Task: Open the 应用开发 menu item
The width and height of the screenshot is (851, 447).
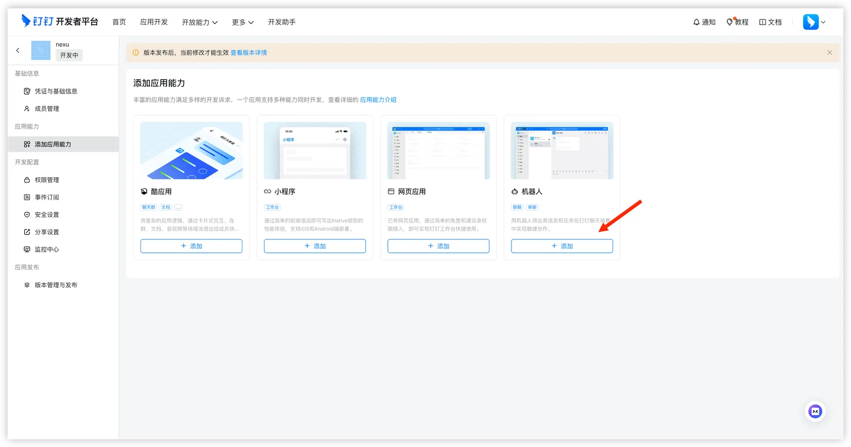Action: (154, 22)
